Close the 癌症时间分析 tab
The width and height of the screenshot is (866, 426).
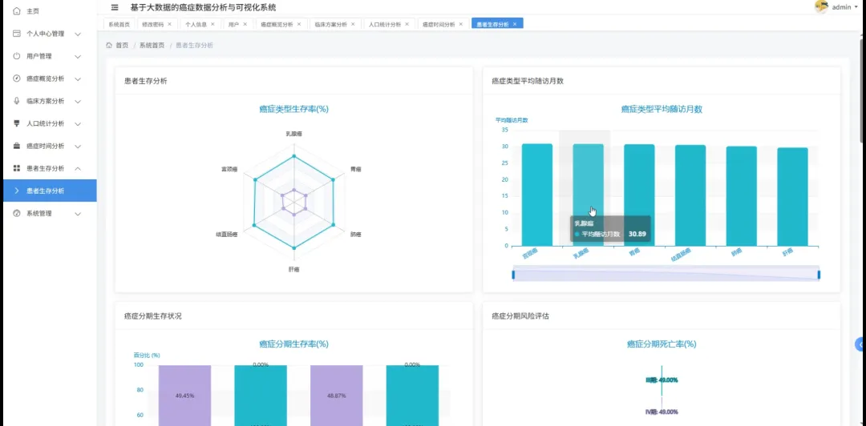point(460,24)
